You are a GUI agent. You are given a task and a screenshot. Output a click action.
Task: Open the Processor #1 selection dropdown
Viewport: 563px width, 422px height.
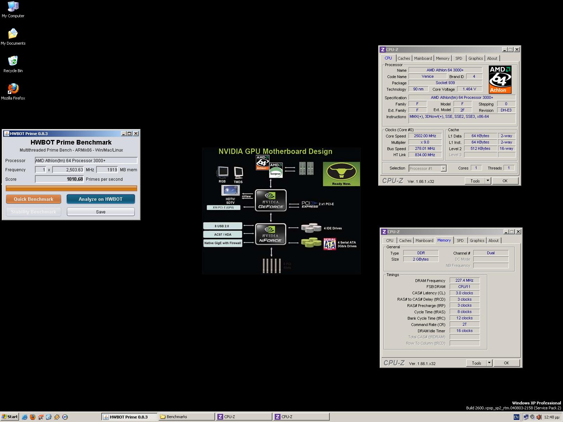click(428, 168)
